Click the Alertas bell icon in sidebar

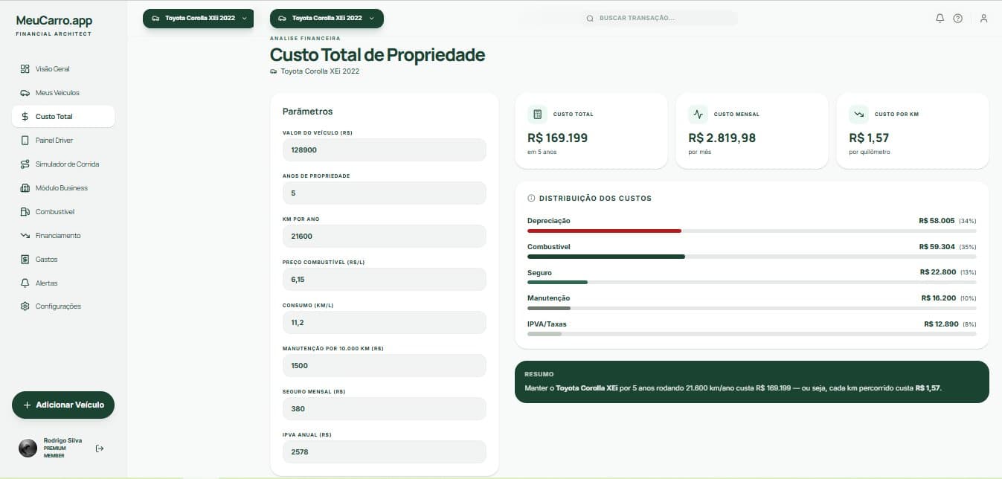coord(25,283)
